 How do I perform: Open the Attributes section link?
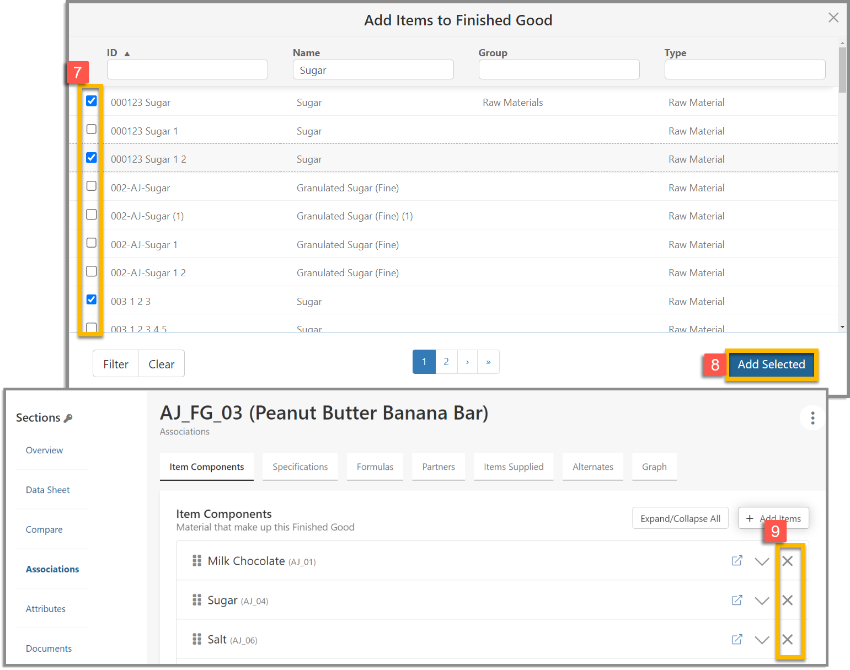click(46, 609)
